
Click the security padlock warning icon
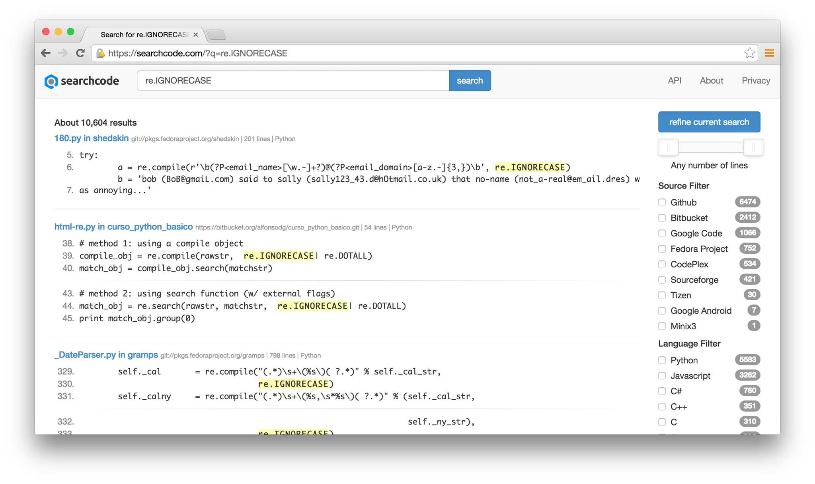pos(101,53)
